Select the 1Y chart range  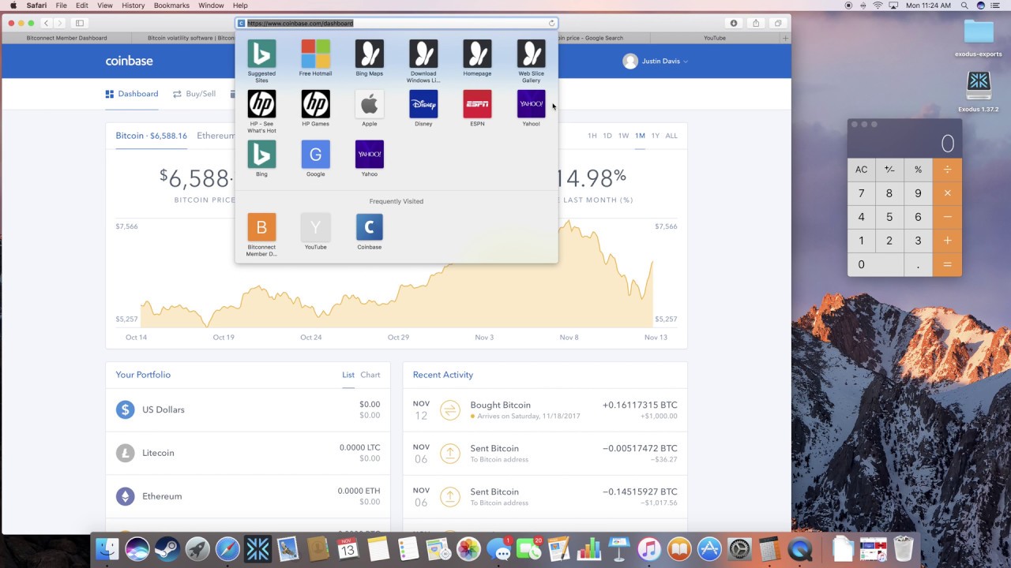point(656,136)
